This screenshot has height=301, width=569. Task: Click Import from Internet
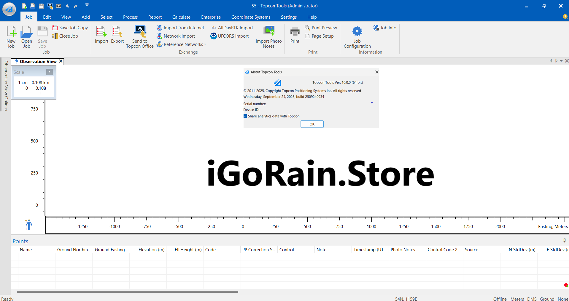point(181,28)
